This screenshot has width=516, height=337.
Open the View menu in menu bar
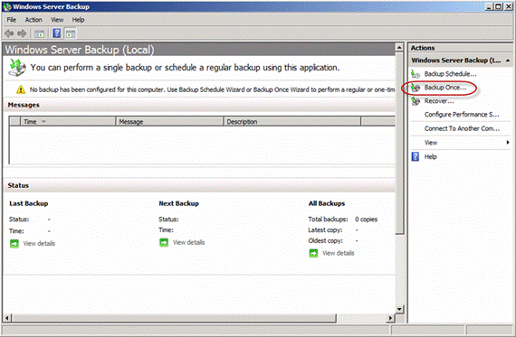click(x=57, y=20)
